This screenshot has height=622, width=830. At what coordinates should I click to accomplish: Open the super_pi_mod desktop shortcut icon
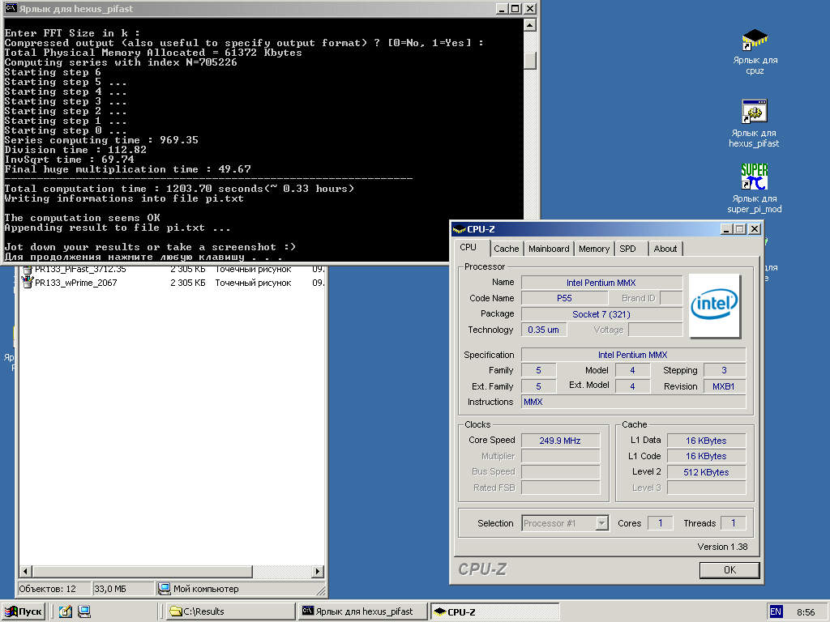[755, 177]
